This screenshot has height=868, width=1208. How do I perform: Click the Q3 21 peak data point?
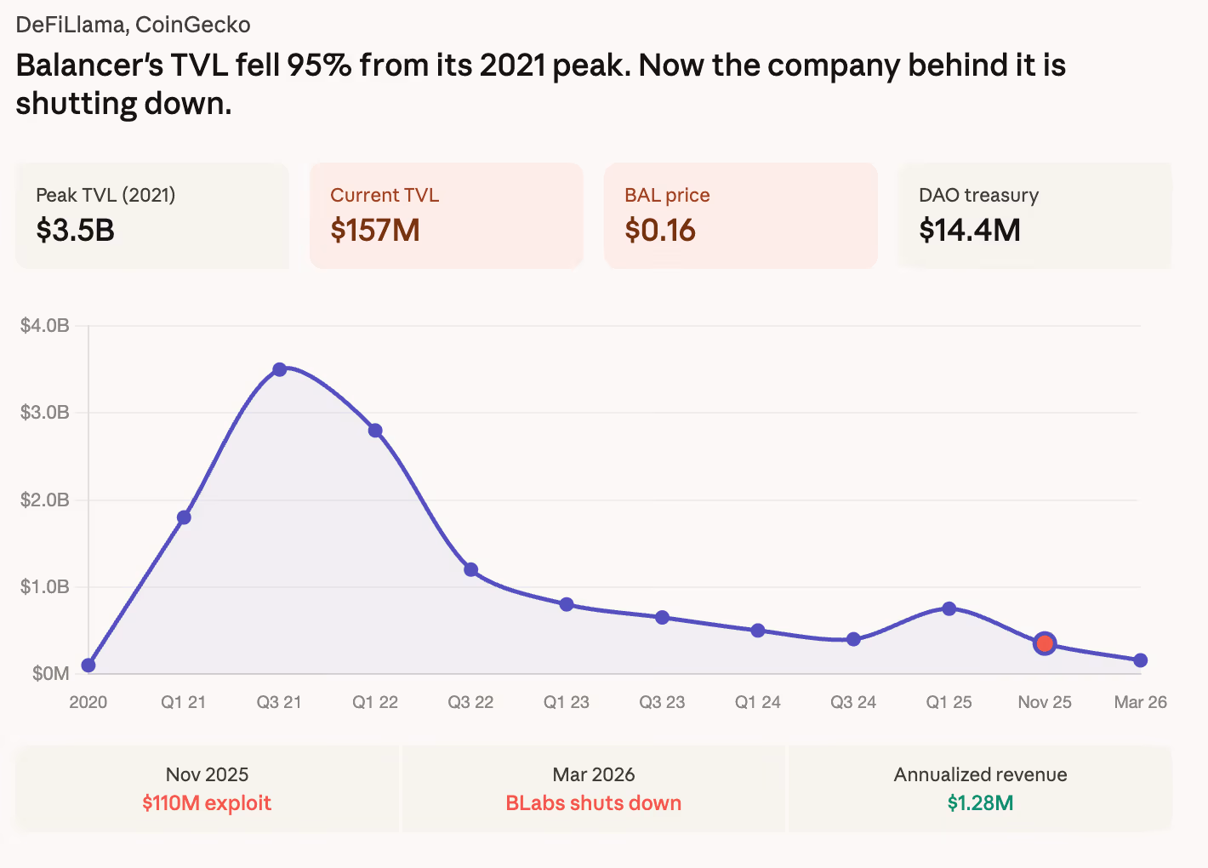coord(279,369)
